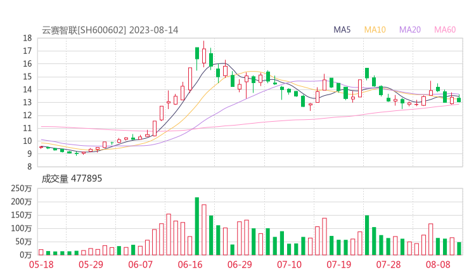Screen dimensions: 469x279
Task: Click the price axis label 16
Action: [x=27, y=64]
